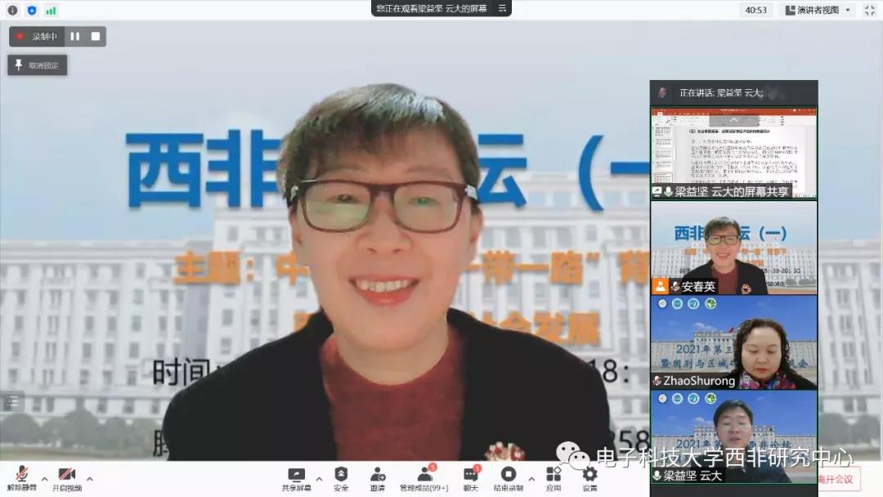Viewport: 883px width, 497px height.
Task: End recording with 结束录制
Action: pos(508,479)
